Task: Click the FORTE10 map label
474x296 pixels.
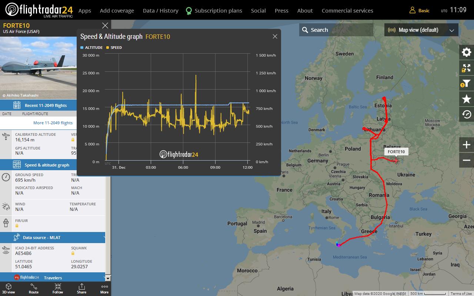Action: [396, 152]
